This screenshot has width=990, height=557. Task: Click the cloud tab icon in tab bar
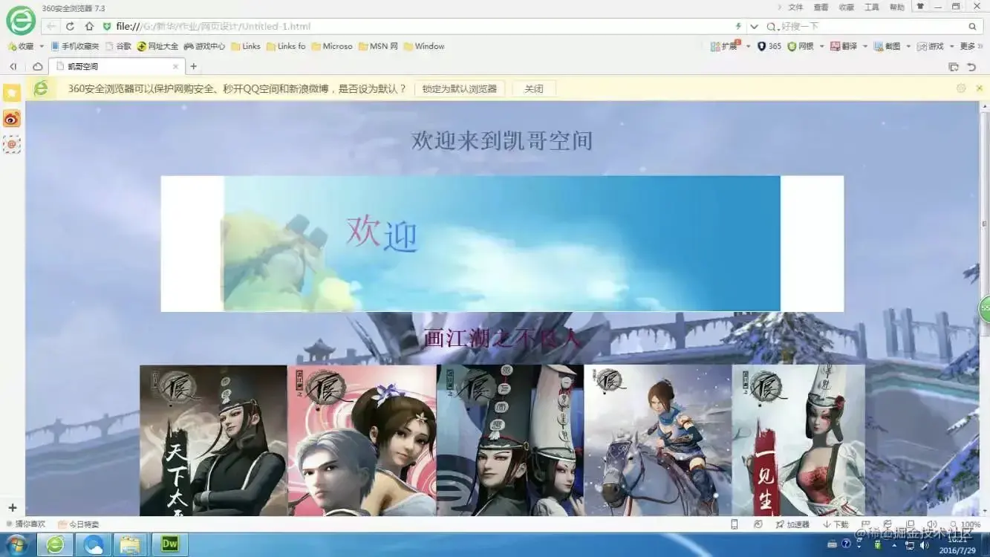pos(37,66)
